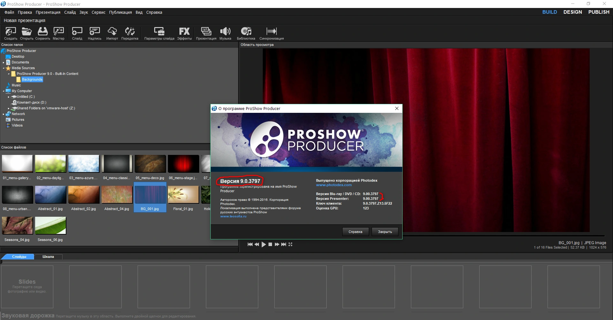Click the Закрыть button in dialog
The image size is (613, 320).
(385, 232)
